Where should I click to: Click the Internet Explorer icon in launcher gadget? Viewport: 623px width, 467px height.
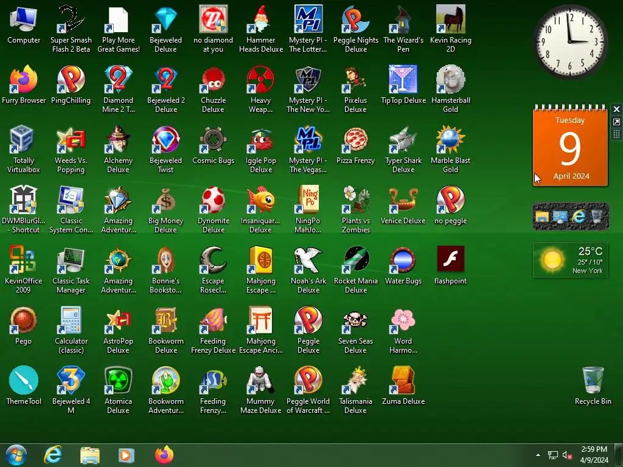click(579, 217)
